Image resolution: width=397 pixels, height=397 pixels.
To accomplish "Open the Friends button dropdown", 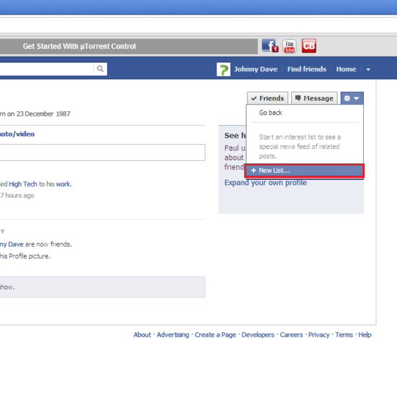I will 267,98.
